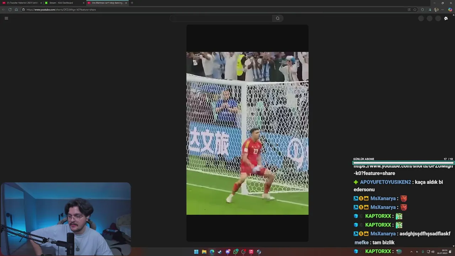Focus the YouTube search input field
Screen dimensions: 455x256
[x=221, y=18]
